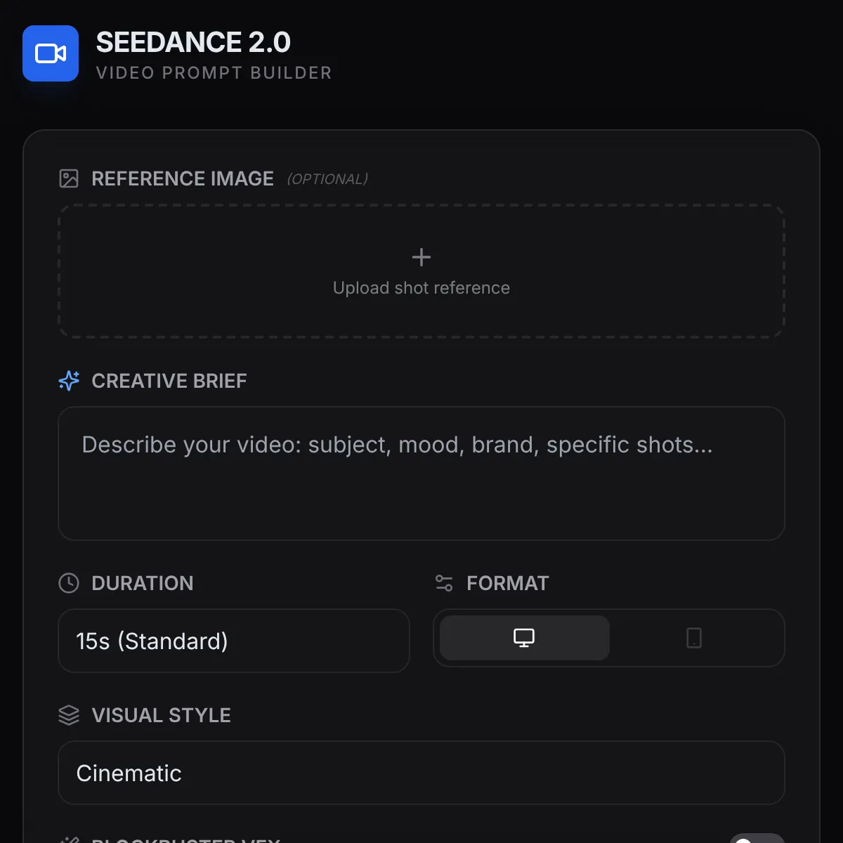Click the SEEDANCE 2.0 title
Image resolution: width=843 pixels, height=843 pixels.
(x=193, y=42)
